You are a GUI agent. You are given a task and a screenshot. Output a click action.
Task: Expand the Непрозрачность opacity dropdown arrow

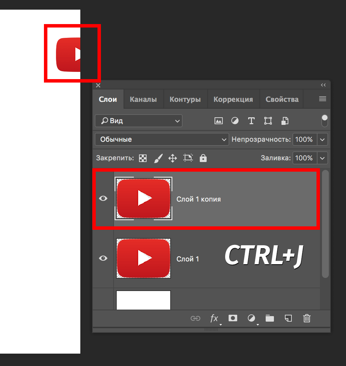pyautogui.click(x=322, y=140)
